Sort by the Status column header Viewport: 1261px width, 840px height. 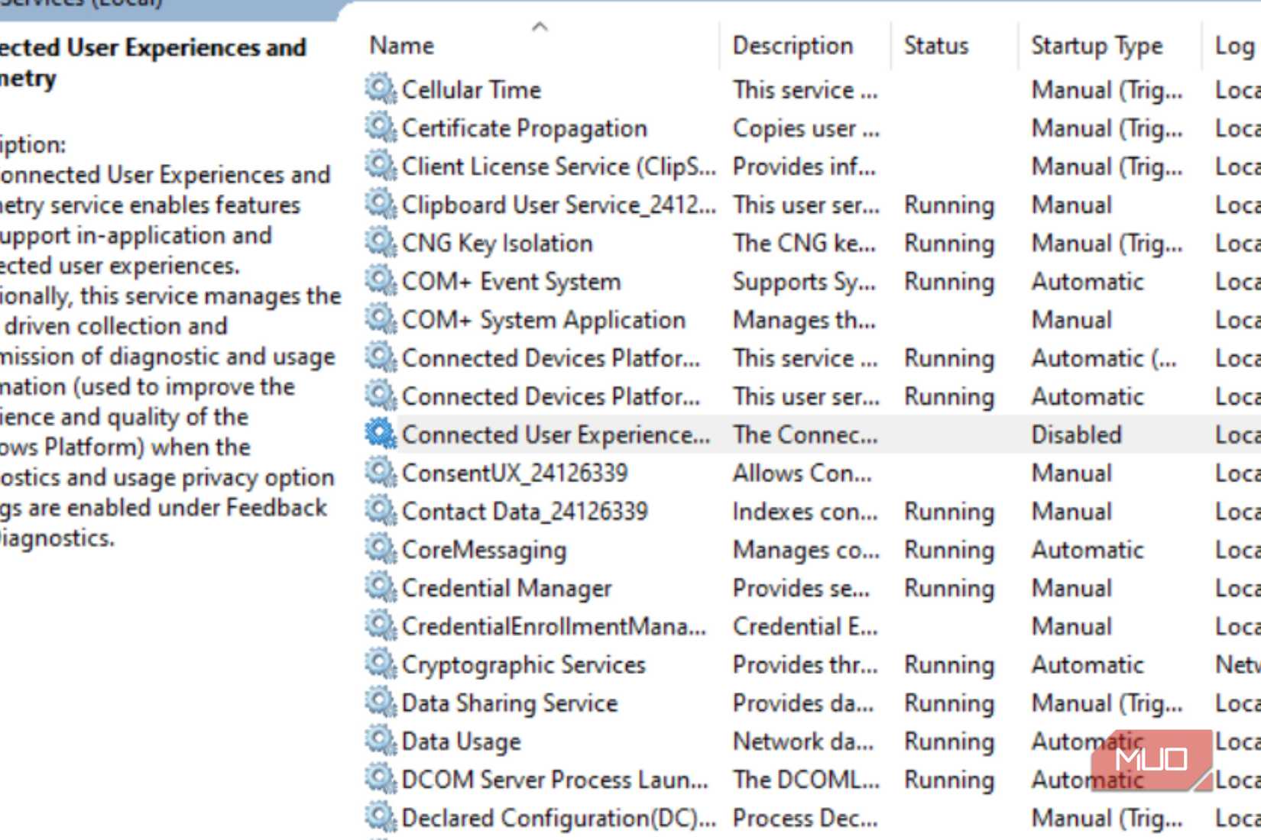tap(936, 46)
